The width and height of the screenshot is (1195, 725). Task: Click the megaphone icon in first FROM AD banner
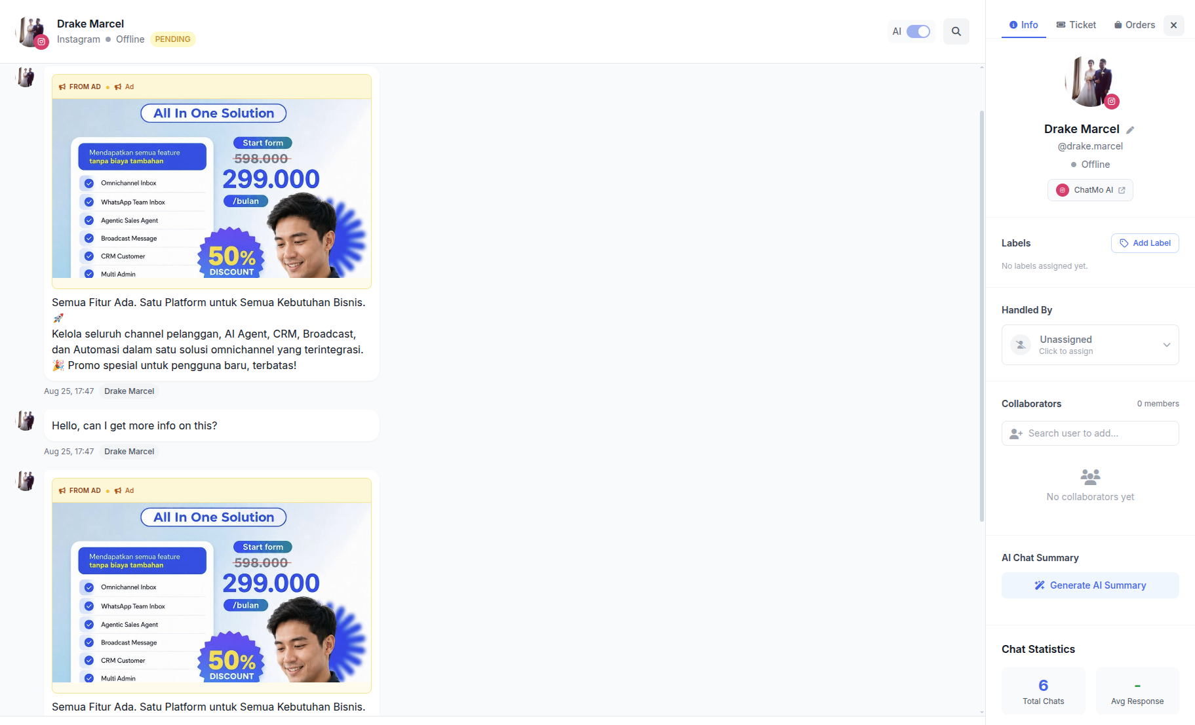pos(62,87)
